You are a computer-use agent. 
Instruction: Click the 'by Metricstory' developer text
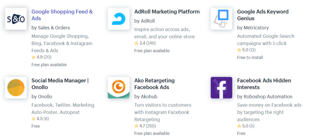click(253, 28)
